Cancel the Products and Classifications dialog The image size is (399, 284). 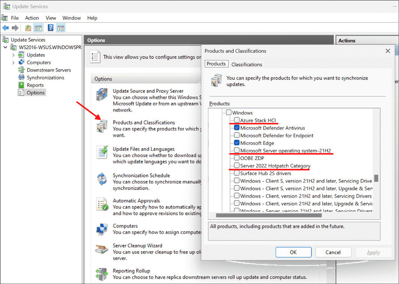point(333,252)
